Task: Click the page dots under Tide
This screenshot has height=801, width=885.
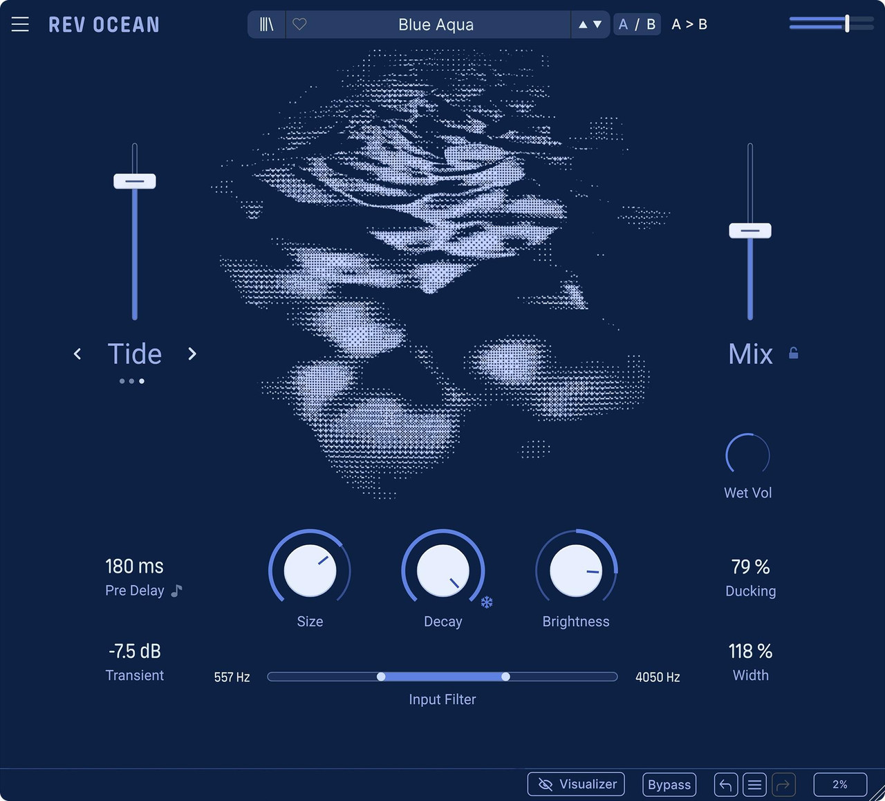Action: pyautogui.click(x=131, y=381)
